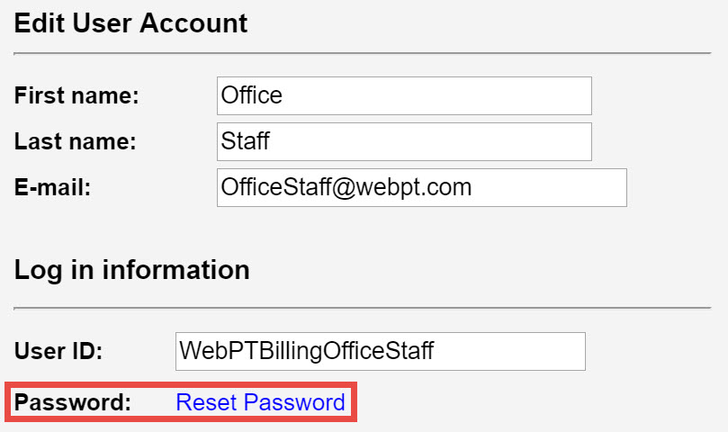The height and width of the screenshot is (432, 728).
Task: Click the 'Password:' label
Action: click(x=73, y=402)
